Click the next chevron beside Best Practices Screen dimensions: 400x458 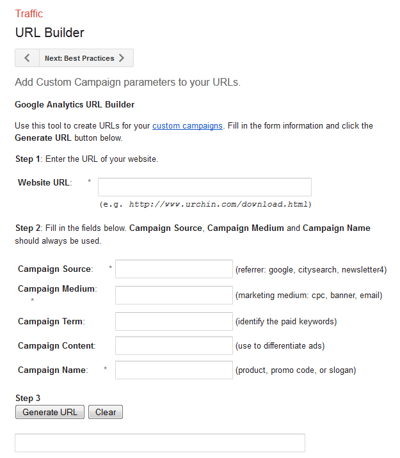[122, 58]
